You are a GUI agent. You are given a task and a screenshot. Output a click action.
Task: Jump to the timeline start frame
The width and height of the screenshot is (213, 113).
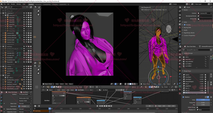click(x=100, y=106)
